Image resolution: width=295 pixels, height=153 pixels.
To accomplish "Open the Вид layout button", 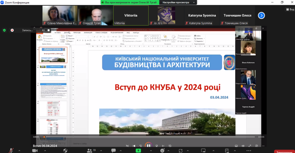I will coord(290,9).
